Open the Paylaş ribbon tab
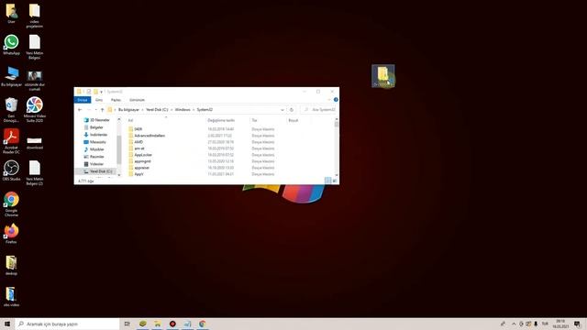This screenshot has height=330, width=587. tap(116, 100)
